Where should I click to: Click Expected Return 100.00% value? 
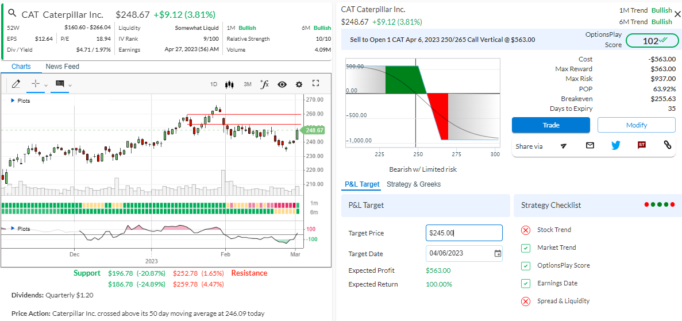point(438,284)
